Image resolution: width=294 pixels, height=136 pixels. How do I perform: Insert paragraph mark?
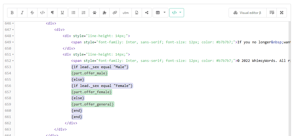[x=52, y=13]
